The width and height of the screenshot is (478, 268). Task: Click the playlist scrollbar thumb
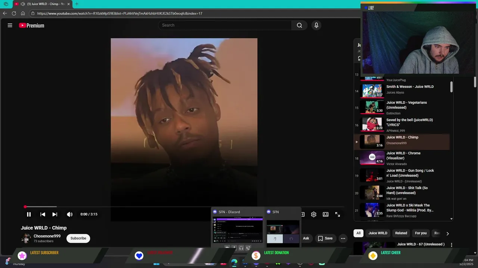451,87
